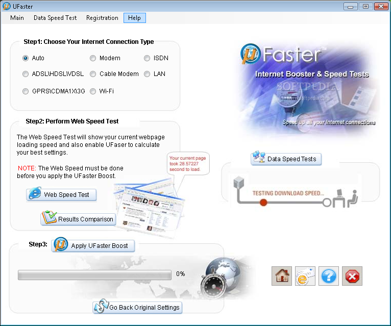Open the Results Comparison
Image resolution: width=391 pixels, height=326 pixels.
coord(78,219)
